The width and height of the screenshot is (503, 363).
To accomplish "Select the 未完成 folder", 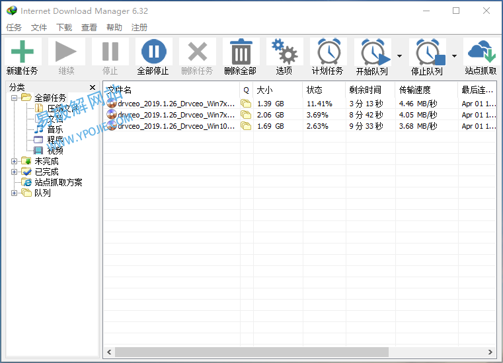I will (46, 161).
